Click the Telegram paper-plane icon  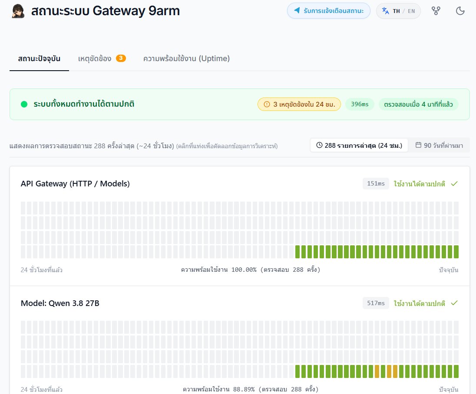tap(297, 10)
